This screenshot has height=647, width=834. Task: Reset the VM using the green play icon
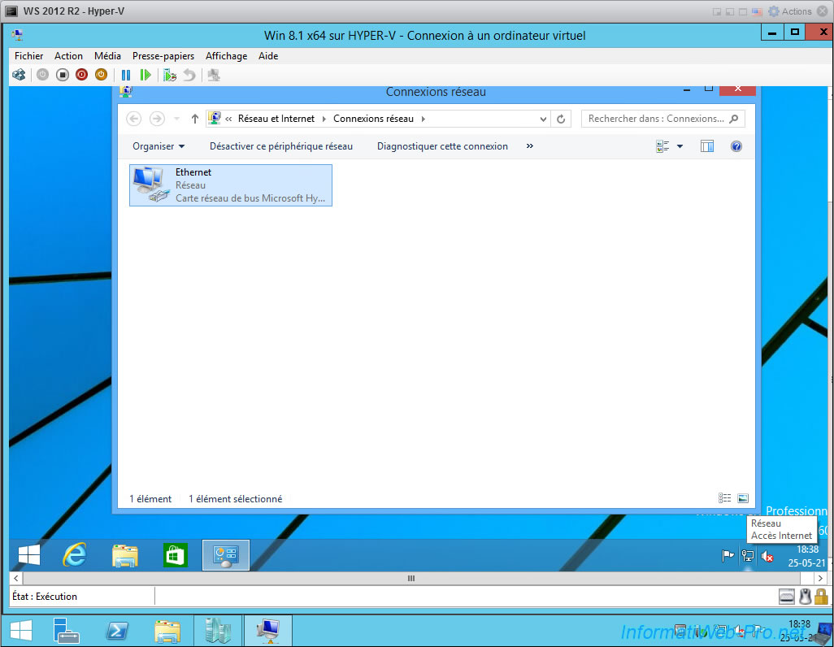pos(146,75)
